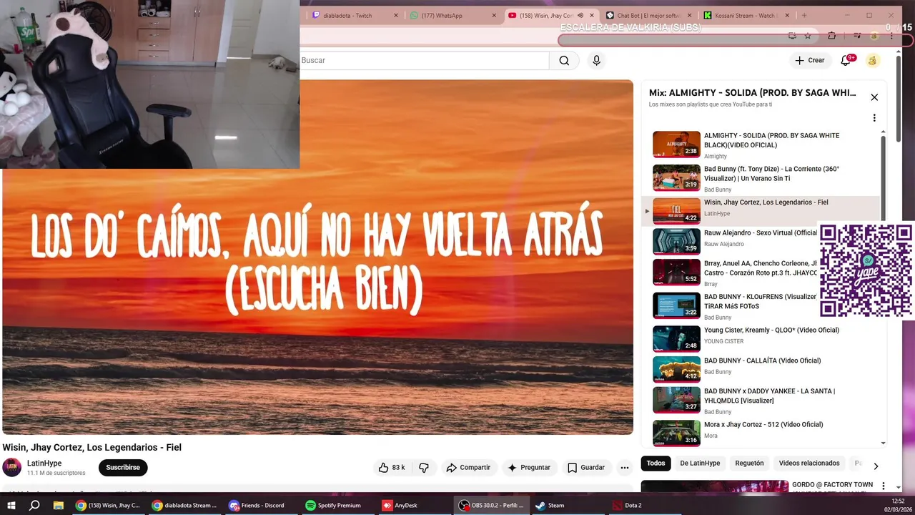Close the WhatsApp tab
Viewport: 915px width, 515px height.
tap(494, 15)
